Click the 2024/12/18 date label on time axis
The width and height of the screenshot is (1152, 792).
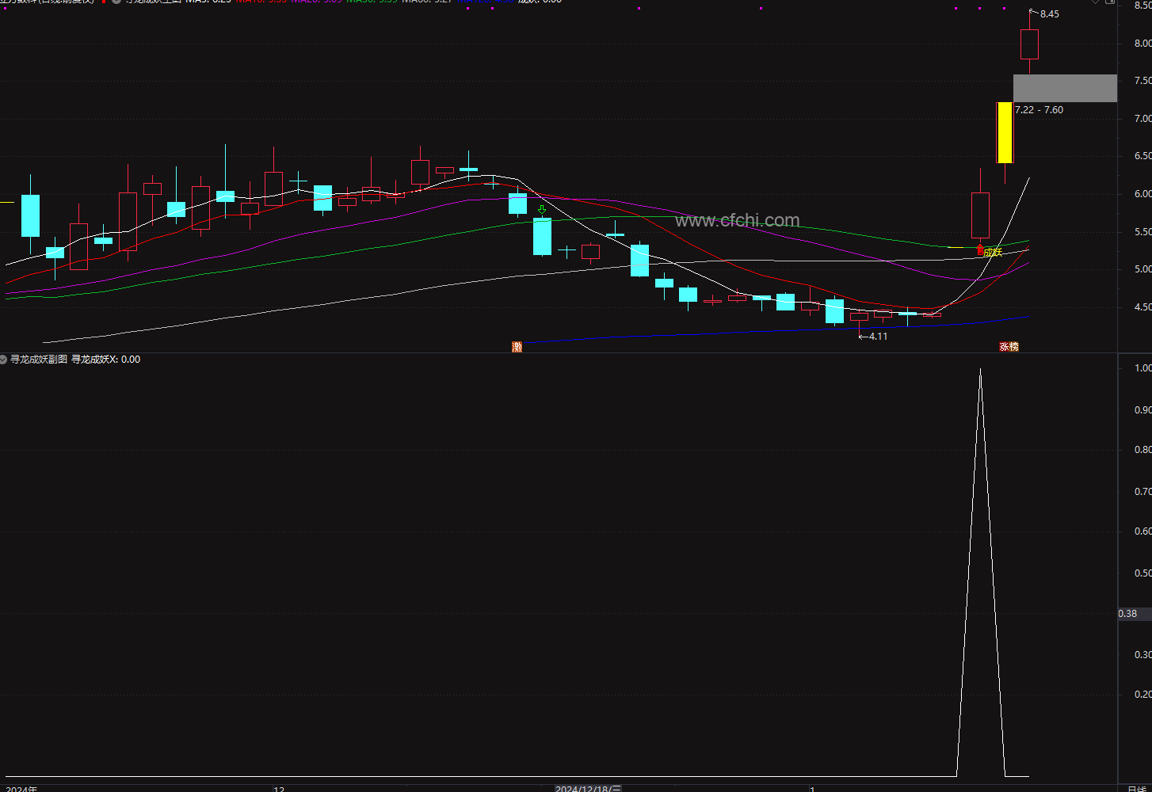(588, 789)
